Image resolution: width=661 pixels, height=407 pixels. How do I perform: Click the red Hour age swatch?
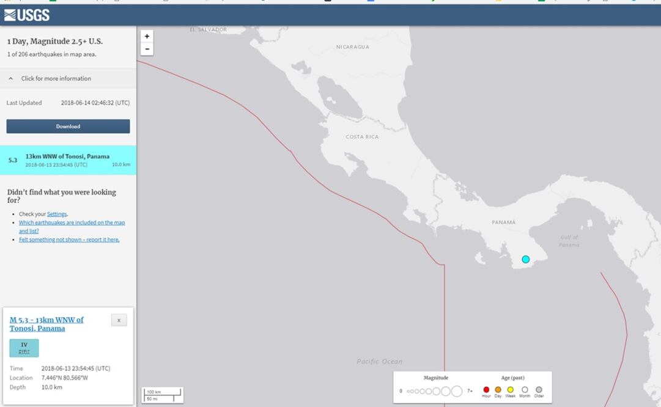pos(486,389)
